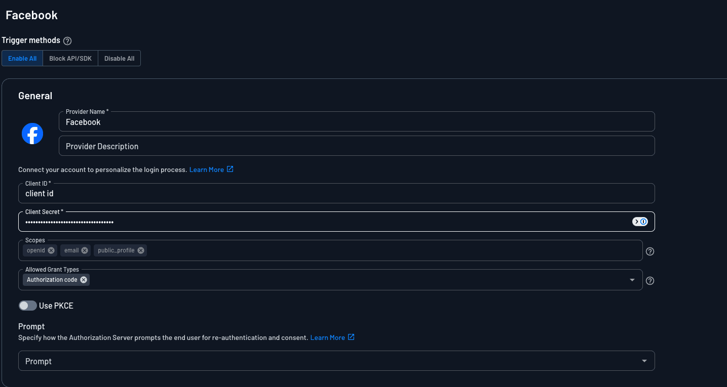Select the Enable All trigger option
Viewport: 727px width, 387px height.
tap(22, 58)
